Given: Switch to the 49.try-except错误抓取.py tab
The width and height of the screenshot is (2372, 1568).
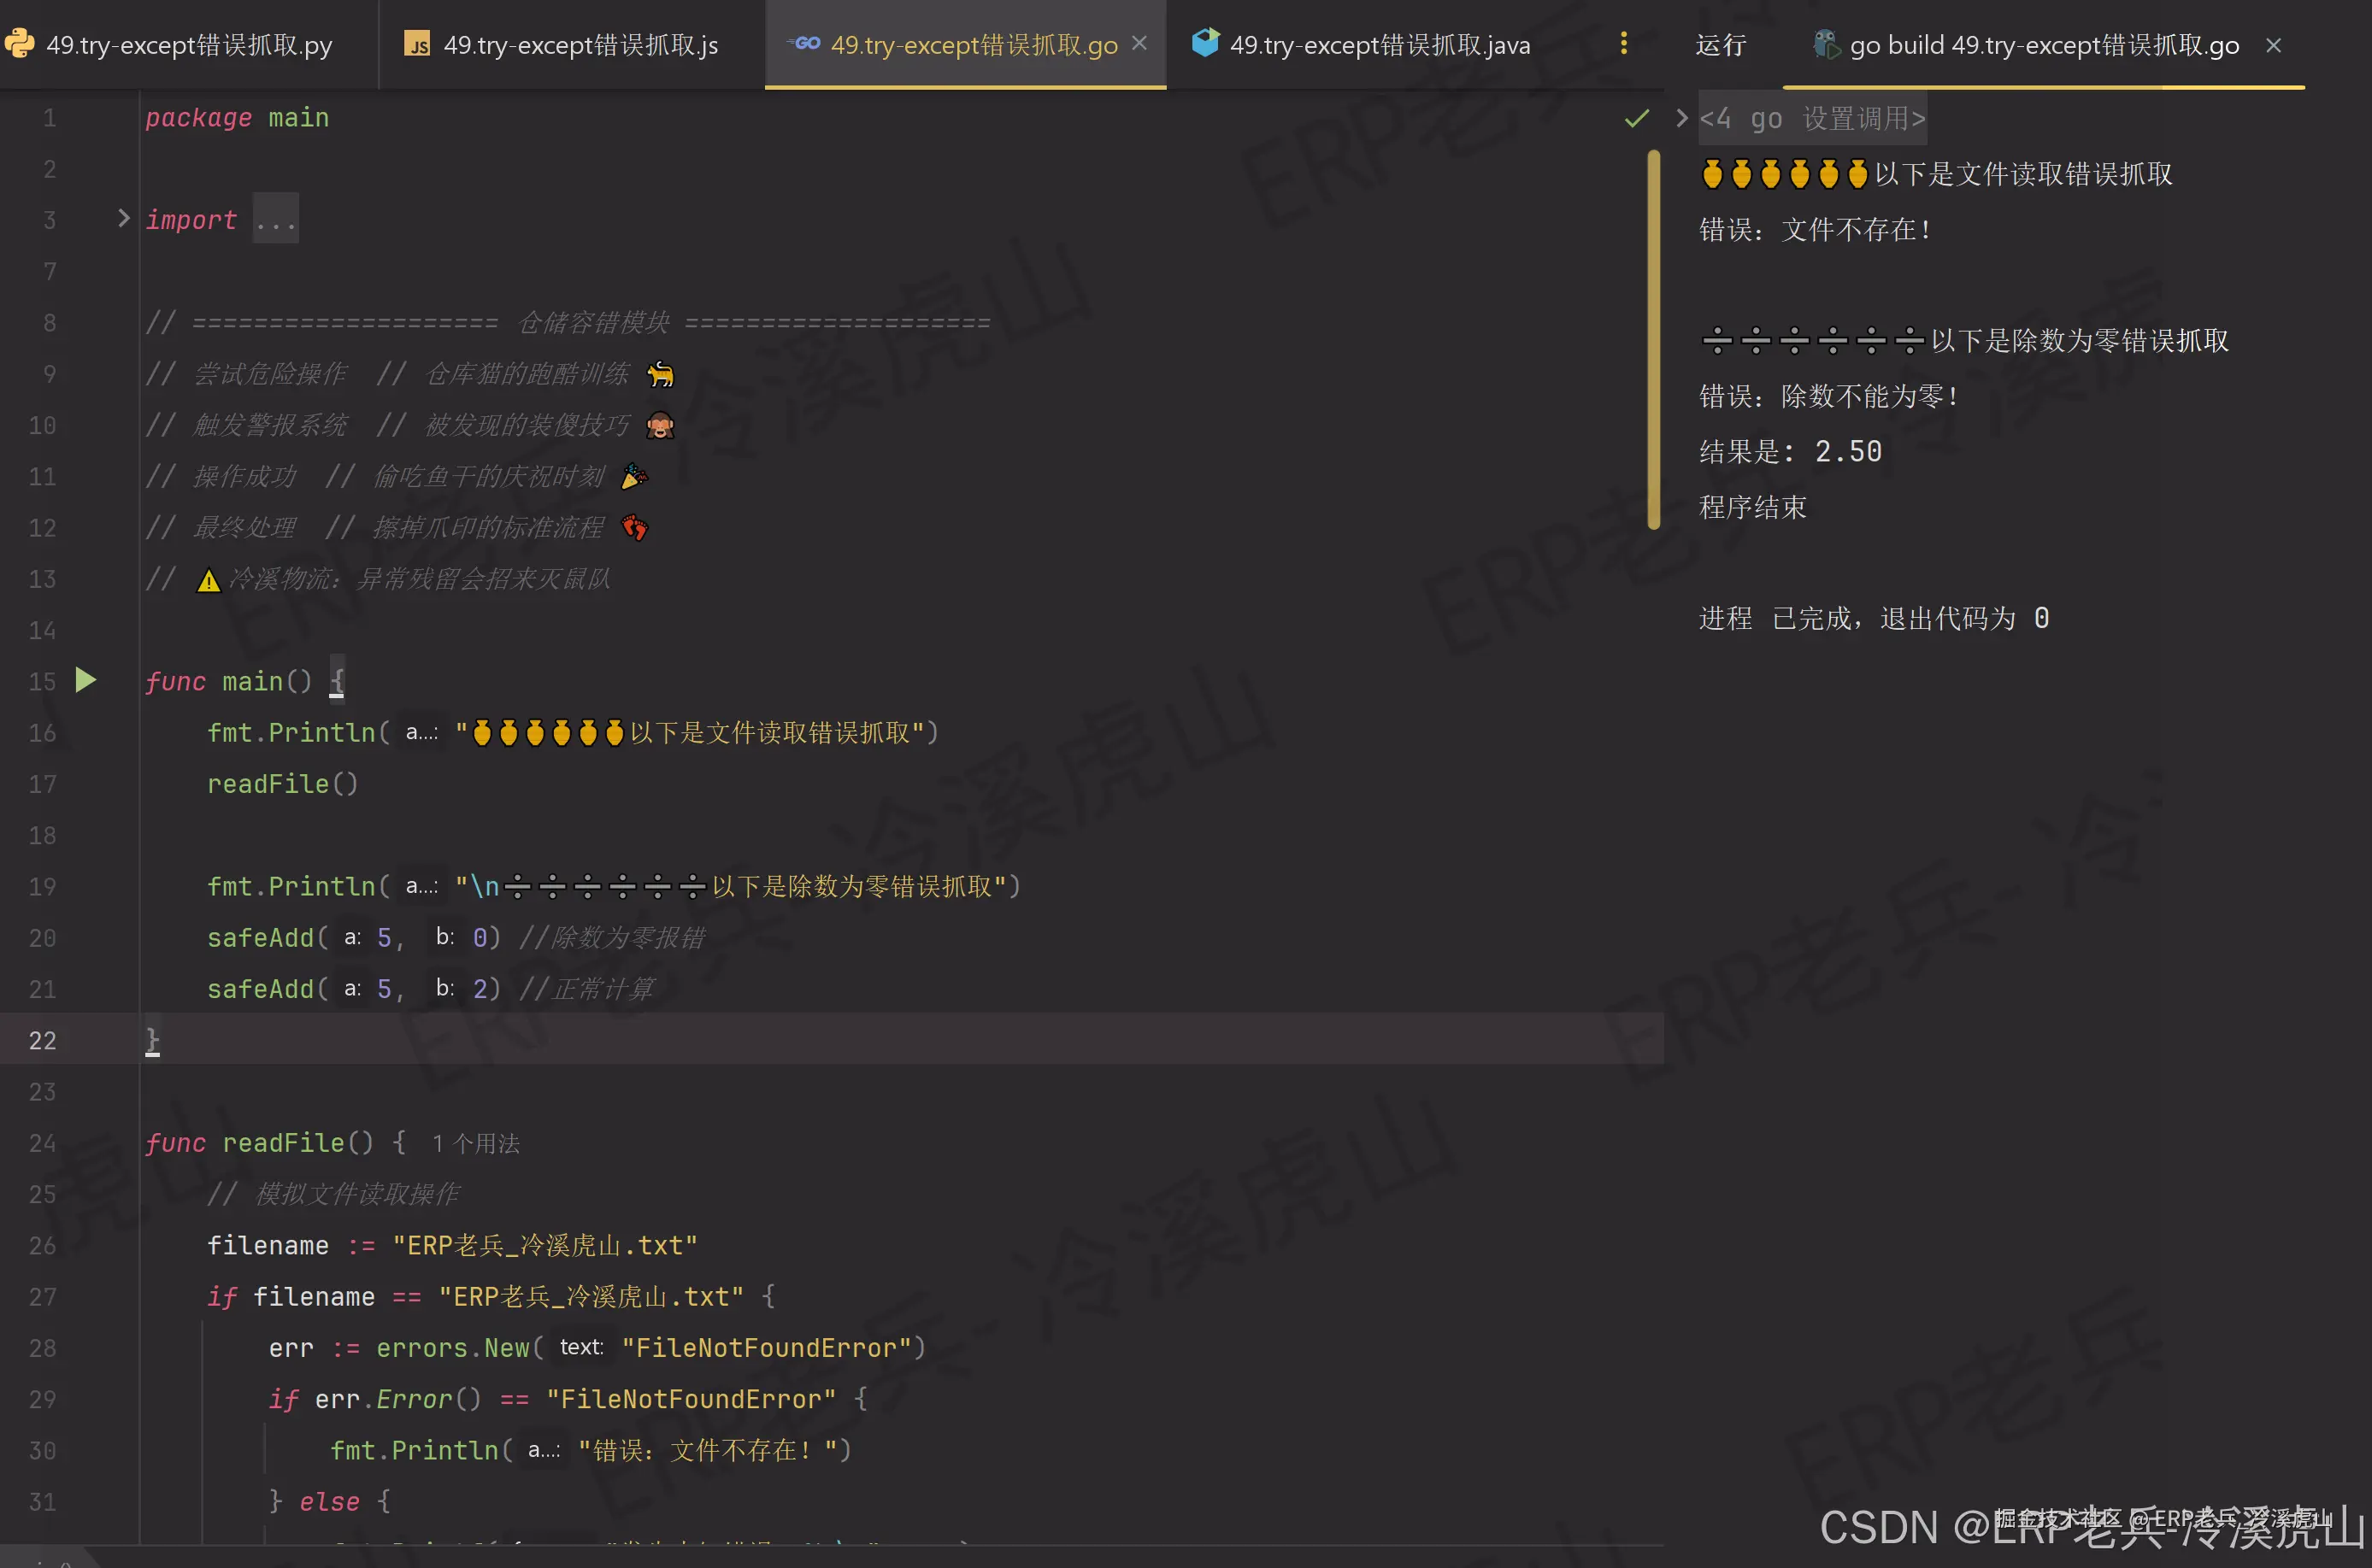Looking at the screenshot, I should [190, 44].
